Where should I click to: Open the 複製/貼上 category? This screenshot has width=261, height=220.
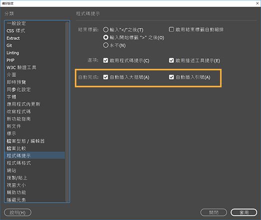pos(35,178)
